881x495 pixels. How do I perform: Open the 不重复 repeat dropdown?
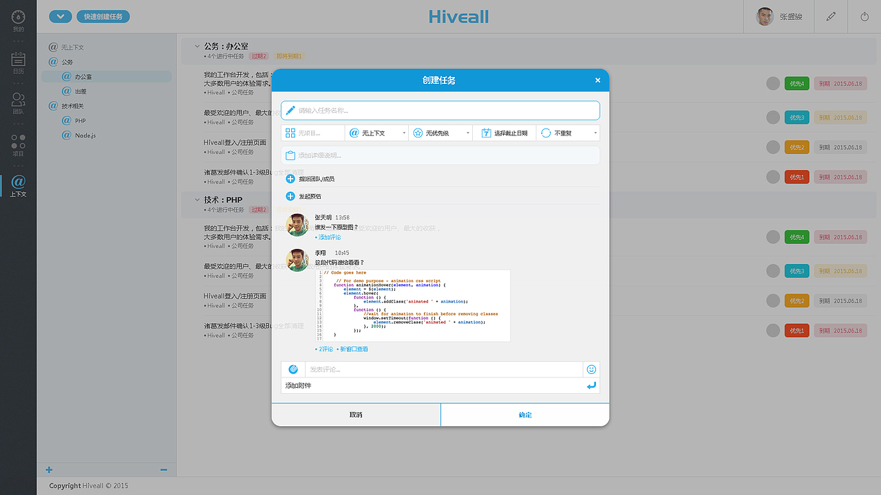pyautogui.click(x=568, y=133)
